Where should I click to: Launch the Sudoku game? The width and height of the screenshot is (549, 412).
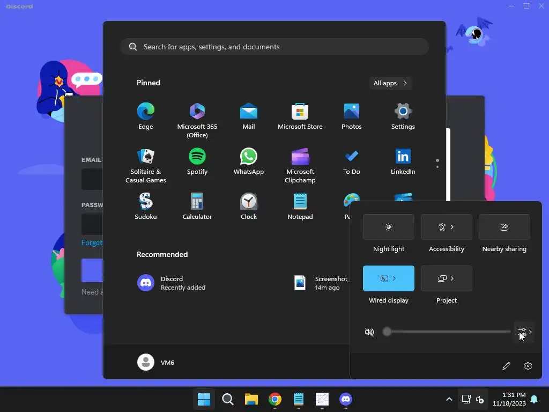(146, 207)
